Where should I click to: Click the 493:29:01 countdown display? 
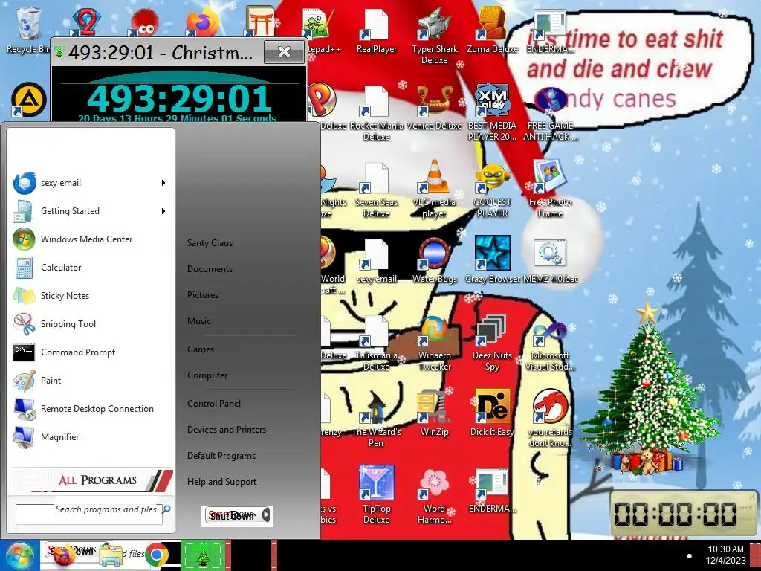click(x=180, y=99)
